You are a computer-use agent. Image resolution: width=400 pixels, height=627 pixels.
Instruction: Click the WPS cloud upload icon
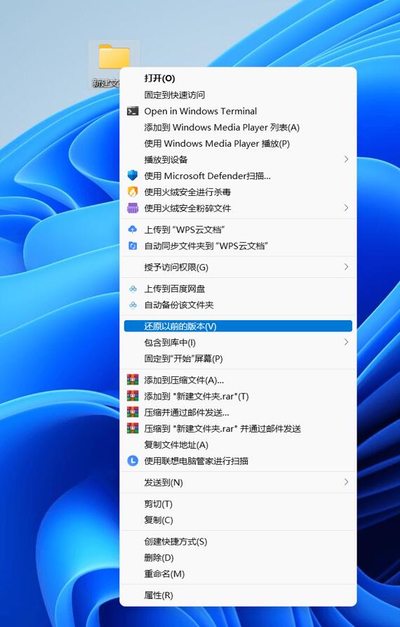(133, 230)
